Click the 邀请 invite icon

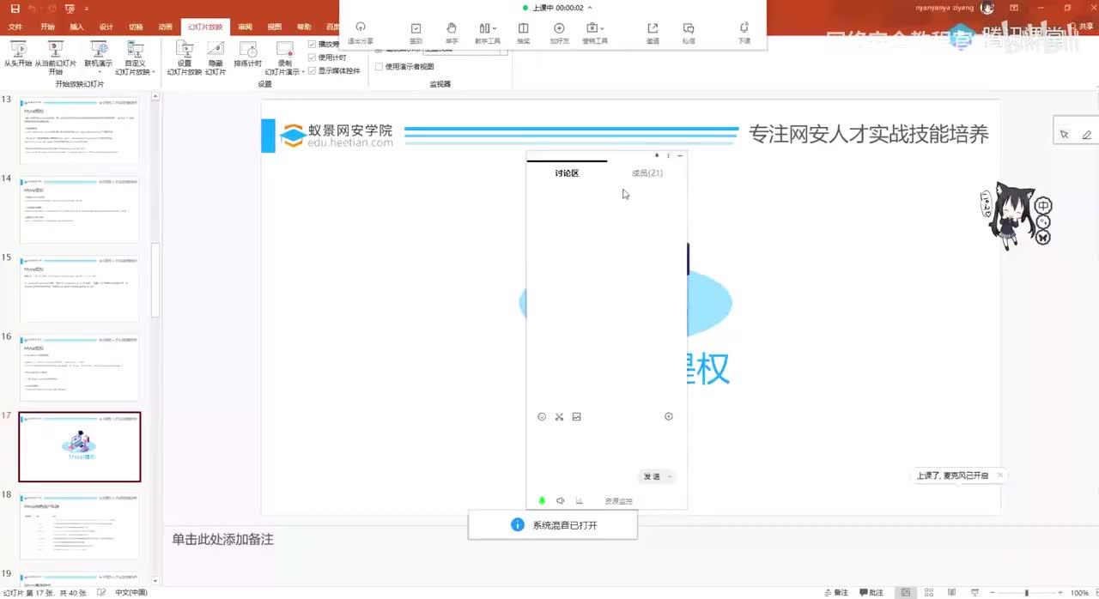[653, 33]
